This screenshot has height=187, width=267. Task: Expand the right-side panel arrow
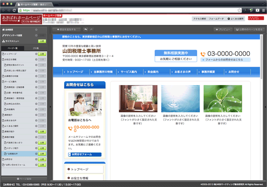tap(265, 106)
